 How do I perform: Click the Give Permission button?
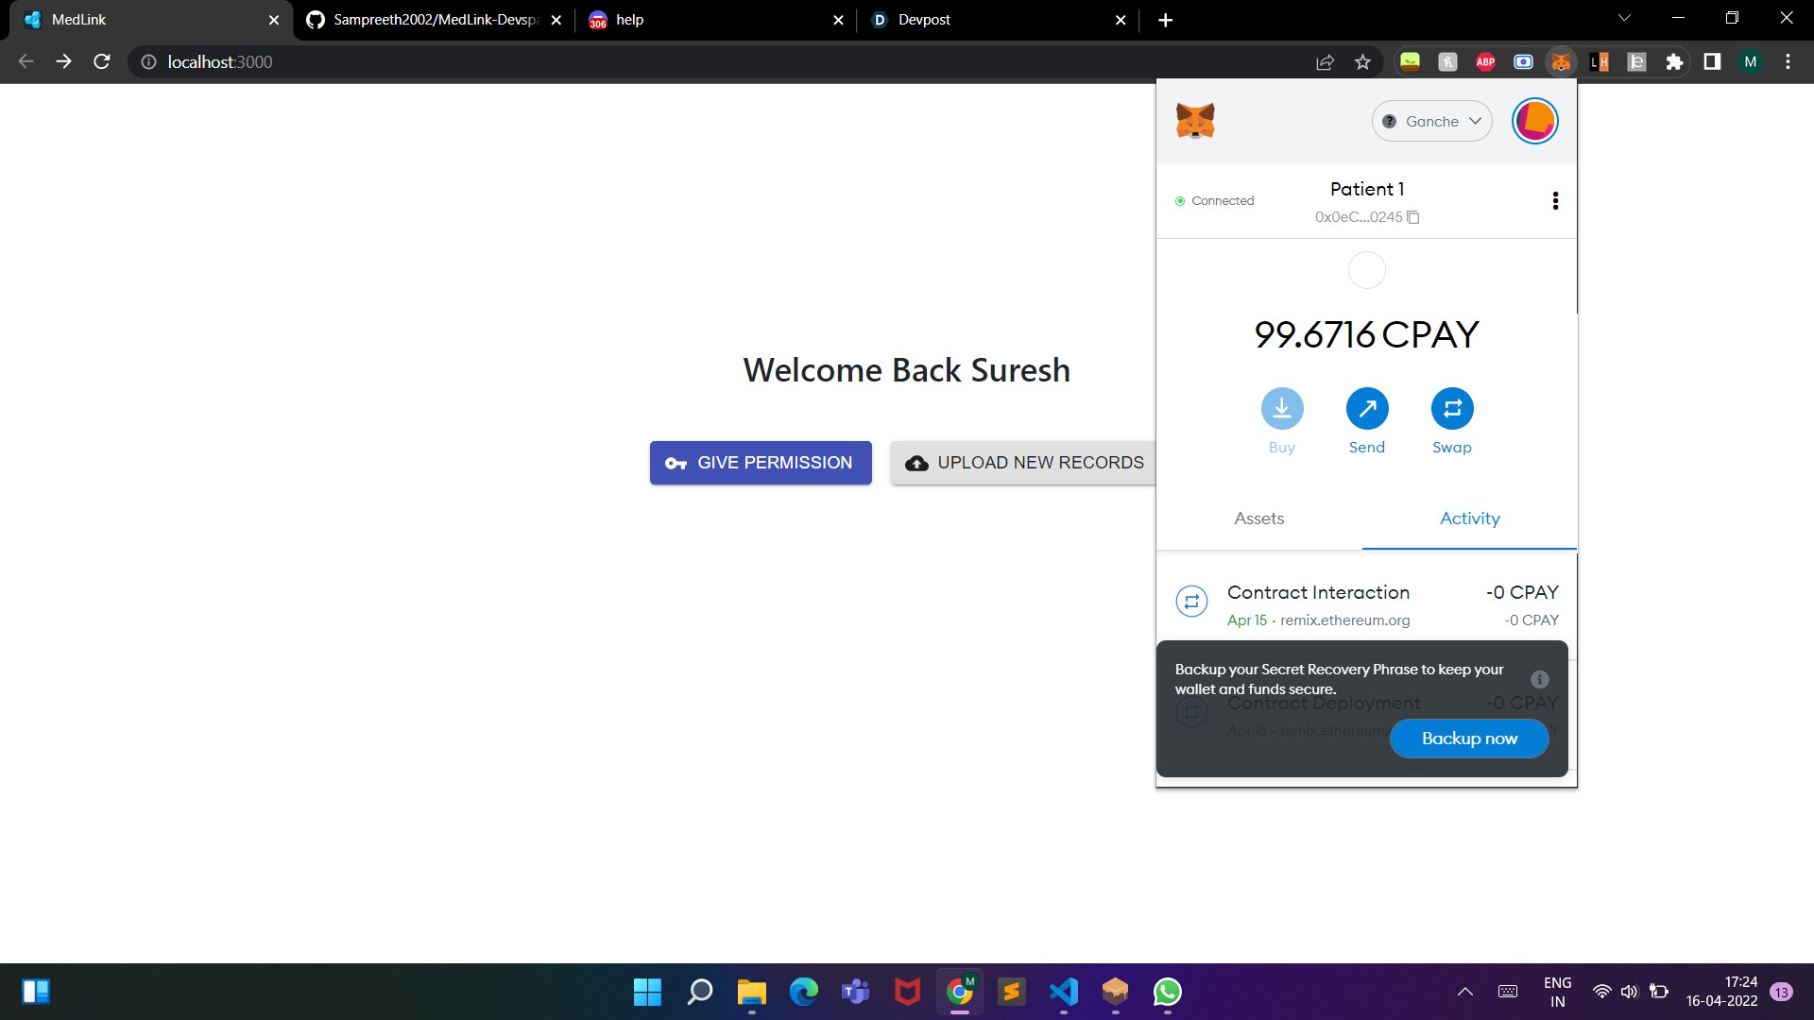(x=761, y=463)
